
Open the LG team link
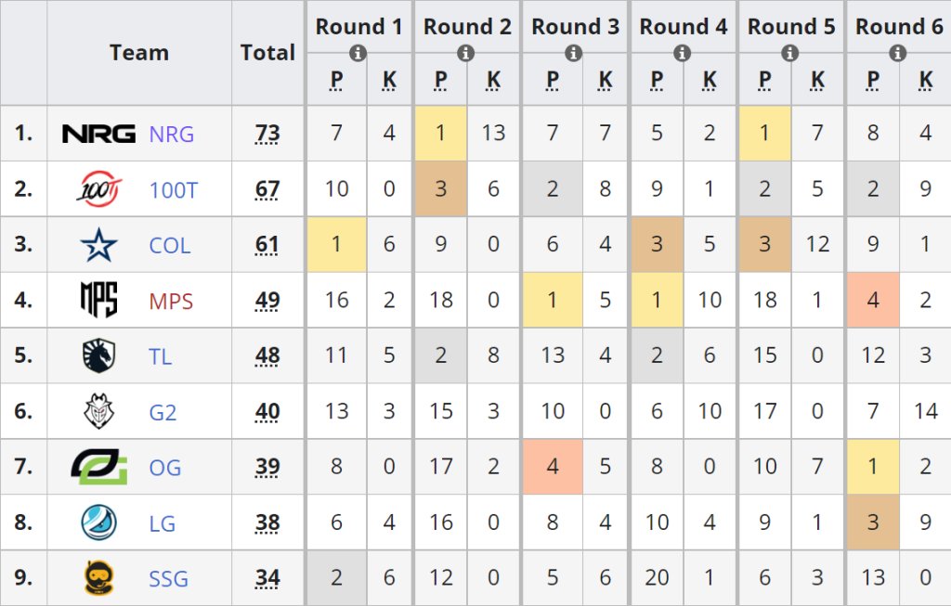(x=162, y=523)
